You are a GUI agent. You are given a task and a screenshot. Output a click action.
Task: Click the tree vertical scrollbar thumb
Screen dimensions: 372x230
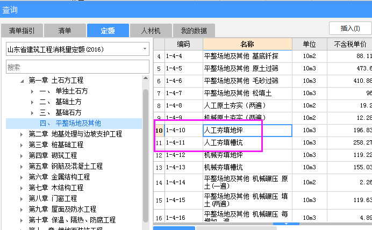(x=146, y=155)
